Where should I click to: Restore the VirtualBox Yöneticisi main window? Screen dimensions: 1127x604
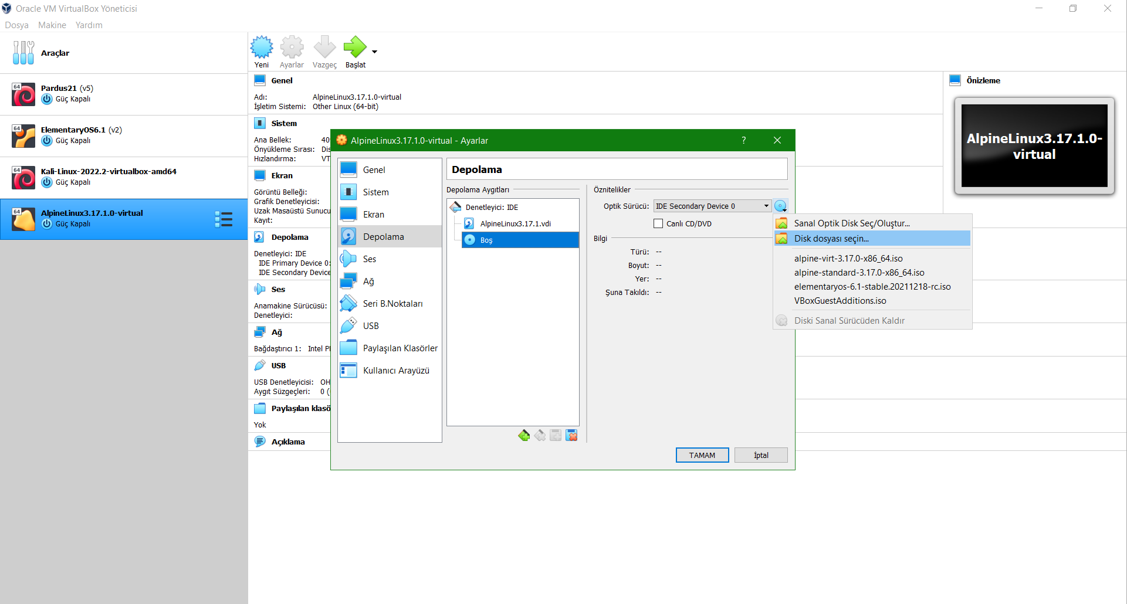click(1073, 8)
